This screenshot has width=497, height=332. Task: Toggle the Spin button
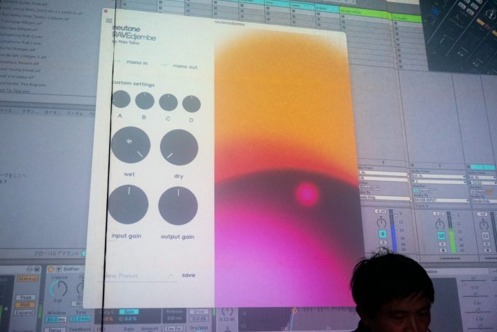[129, 312]
